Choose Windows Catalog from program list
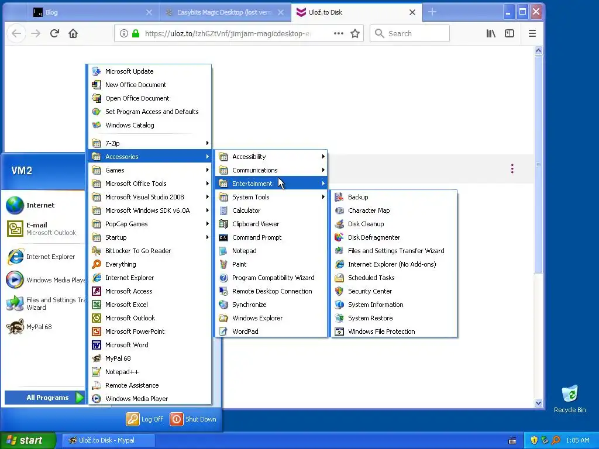 [150, 125]
